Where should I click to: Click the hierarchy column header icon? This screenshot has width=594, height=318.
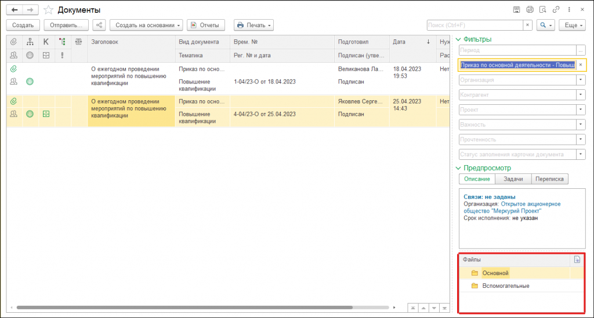(30, 42)
